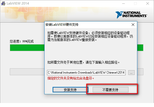
Task: Click the 总进度: 99%完成 label
Action: (22, 41)
